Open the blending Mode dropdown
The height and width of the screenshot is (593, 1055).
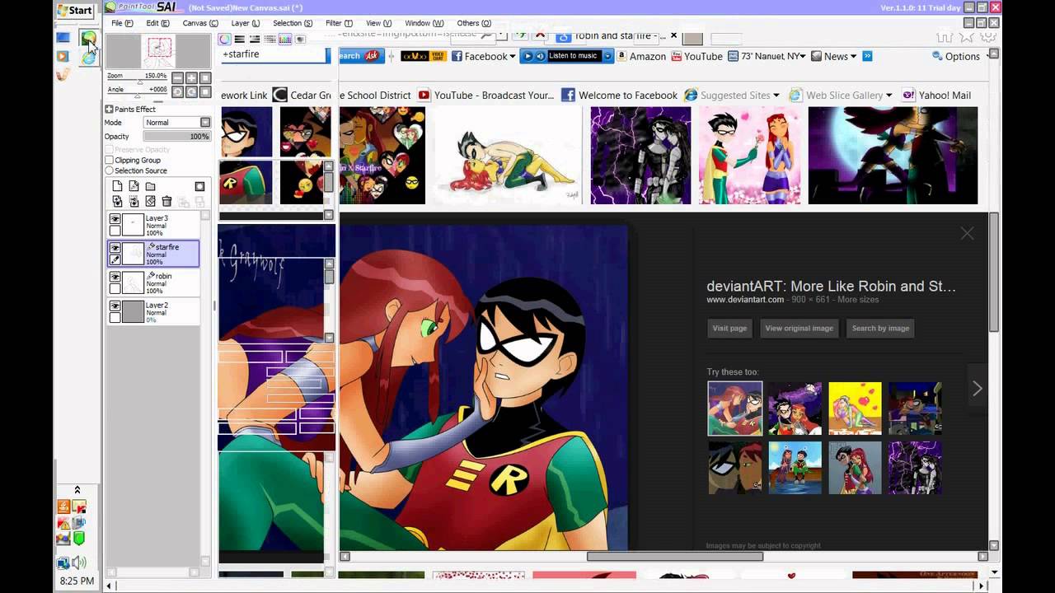click(x=205, y=122)
